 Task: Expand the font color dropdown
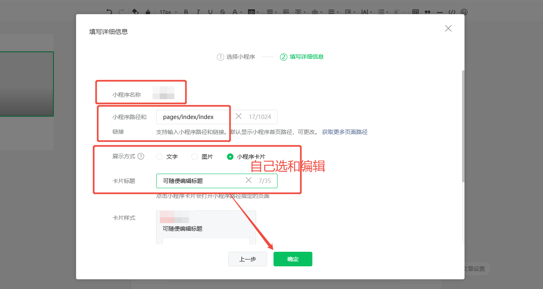(x=241, y=12)
